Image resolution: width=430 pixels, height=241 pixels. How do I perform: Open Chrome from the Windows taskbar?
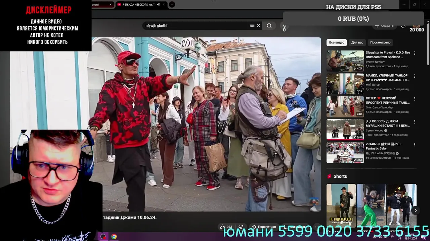[114, 237]
